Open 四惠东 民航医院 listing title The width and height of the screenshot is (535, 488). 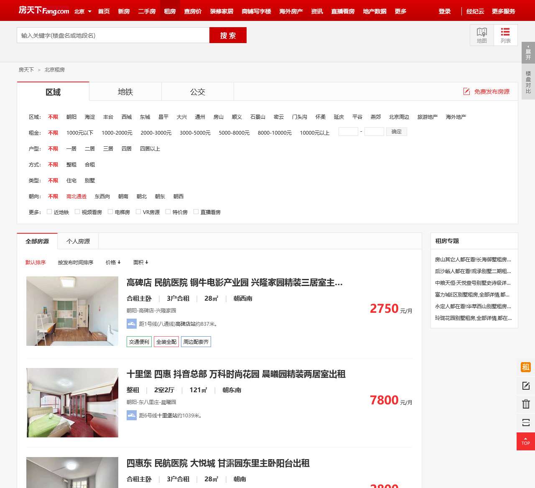click(218, 463)
